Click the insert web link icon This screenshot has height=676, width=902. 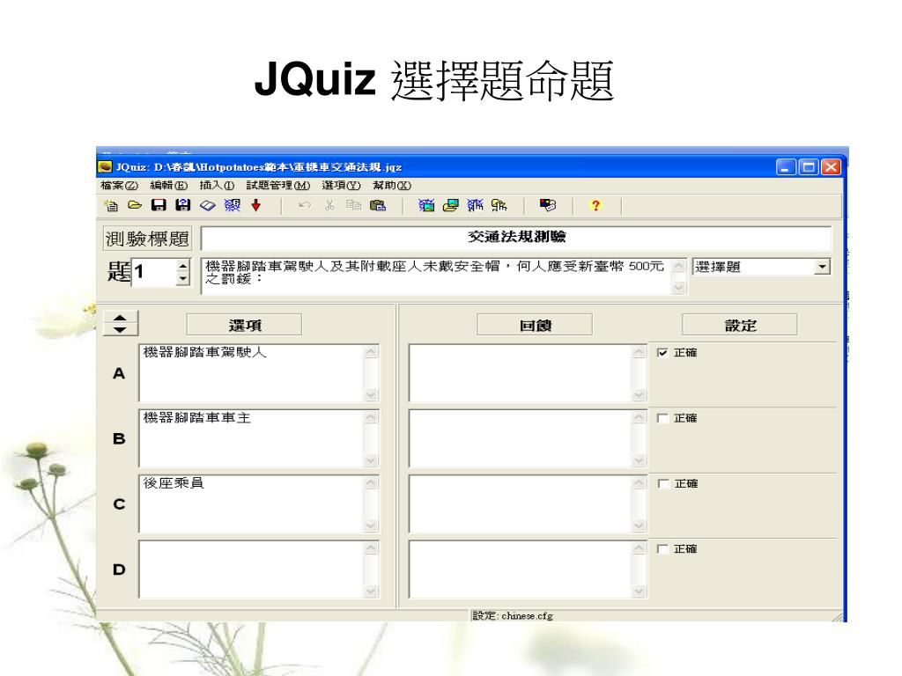tap(475, 205)
